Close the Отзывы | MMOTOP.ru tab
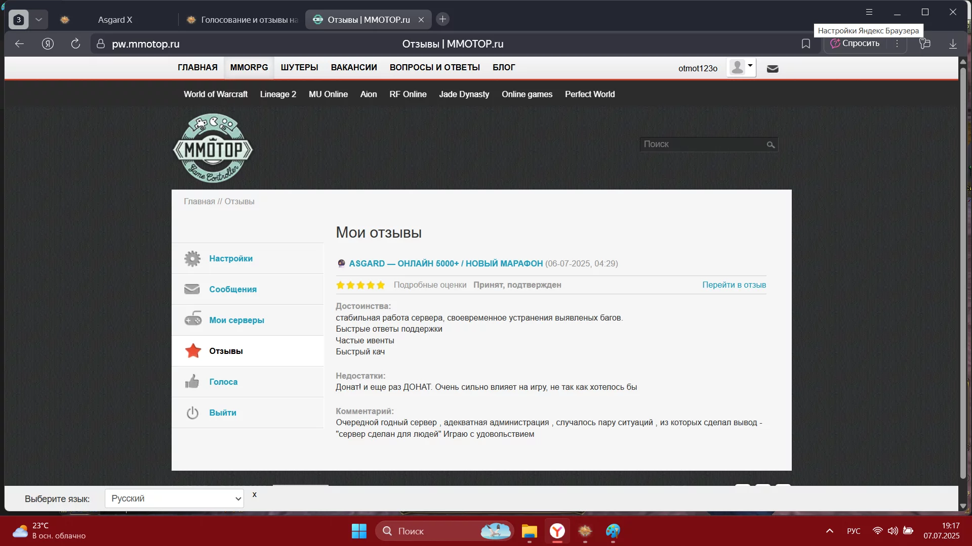This screenshot has width=972, height=546. 421,20
